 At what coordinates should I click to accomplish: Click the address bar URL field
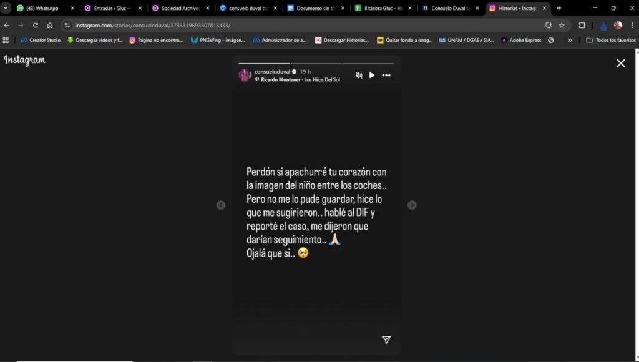point(301,25)
